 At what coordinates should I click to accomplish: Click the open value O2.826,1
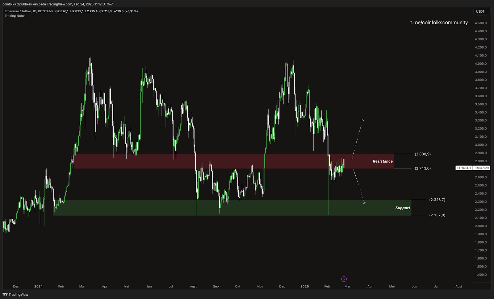(62, 11)
